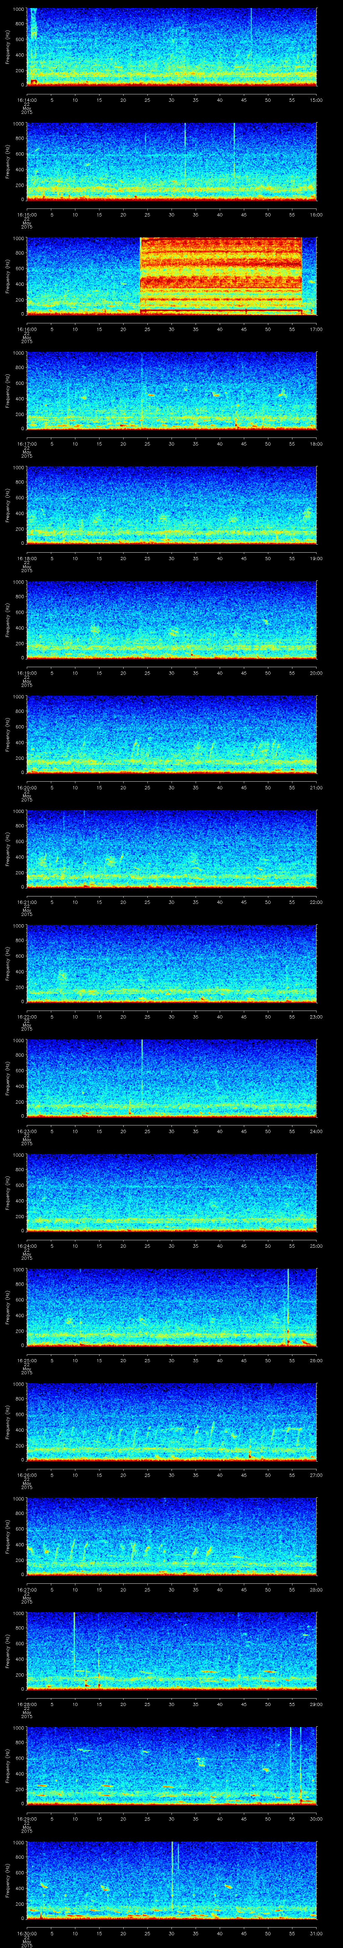Viewport: 343px width, 1948px height.
Task: Click the spectrogram panel starting at 16:14:00
Action: coord(172,47)
